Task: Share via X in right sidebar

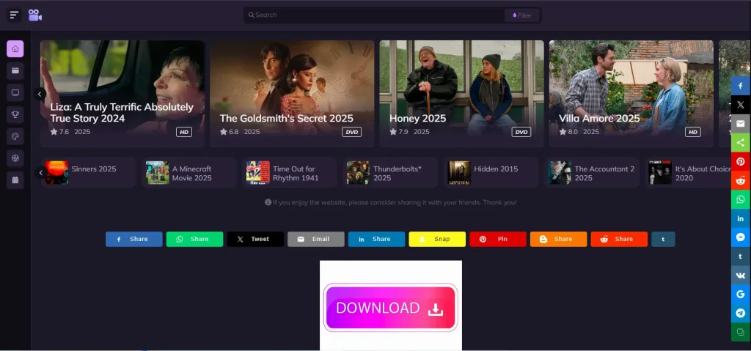Action: [x=741, y=104]
